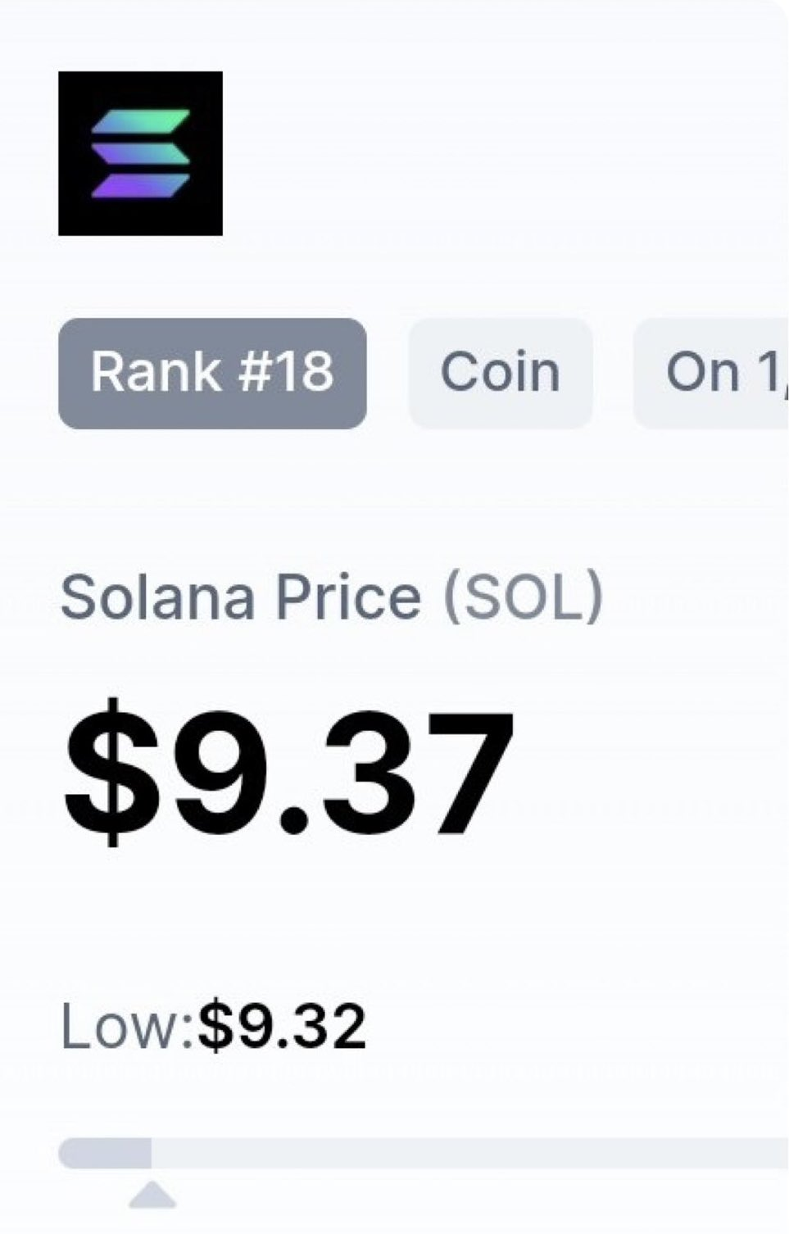Screen dimensions: 789x1234
Task: Click the purple bottom stripe of Solana logo
Action: [x=140, y=184]
